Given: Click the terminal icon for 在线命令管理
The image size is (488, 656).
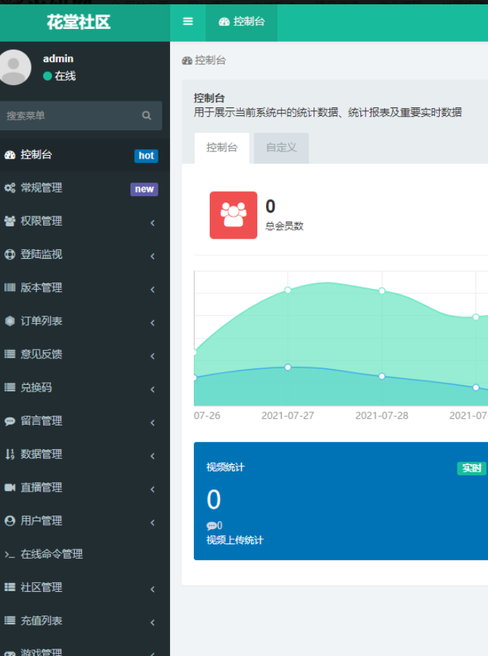Looking at the screenshot, I should click(x=9, y=554).
